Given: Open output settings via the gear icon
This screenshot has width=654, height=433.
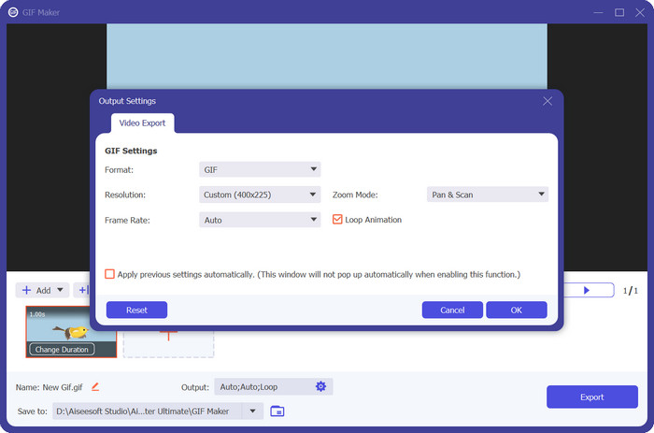Looking at the screenshot, I should 320,386.
